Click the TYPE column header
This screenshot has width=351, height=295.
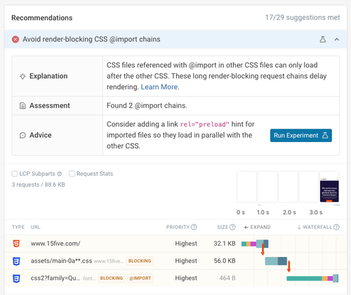(x=18, y=227)
